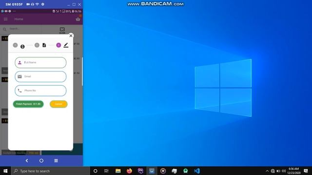
Task: Click the search magnifier in phone app
Action: (4, 29)
